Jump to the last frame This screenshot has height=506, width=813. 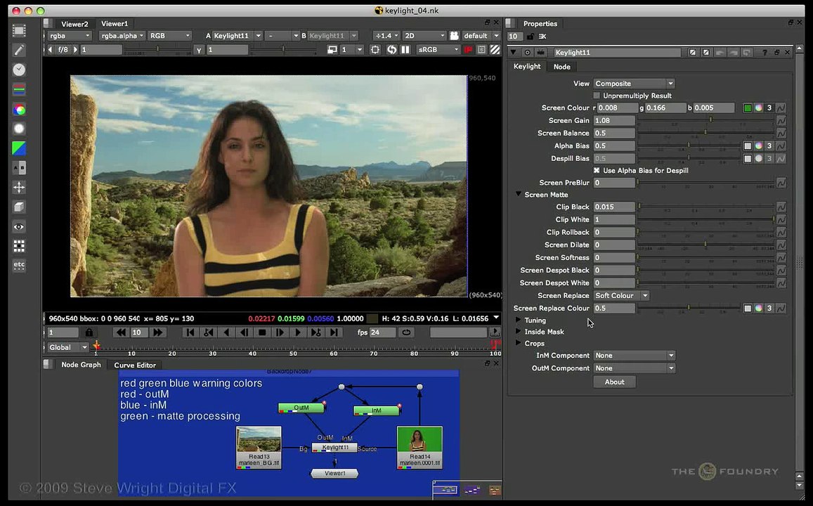(x=334, y=332)
